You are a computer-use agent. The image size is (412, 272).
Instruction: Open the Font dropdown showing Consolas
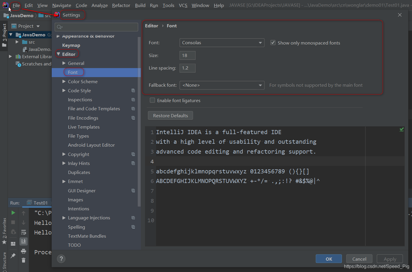coord(222,43)
